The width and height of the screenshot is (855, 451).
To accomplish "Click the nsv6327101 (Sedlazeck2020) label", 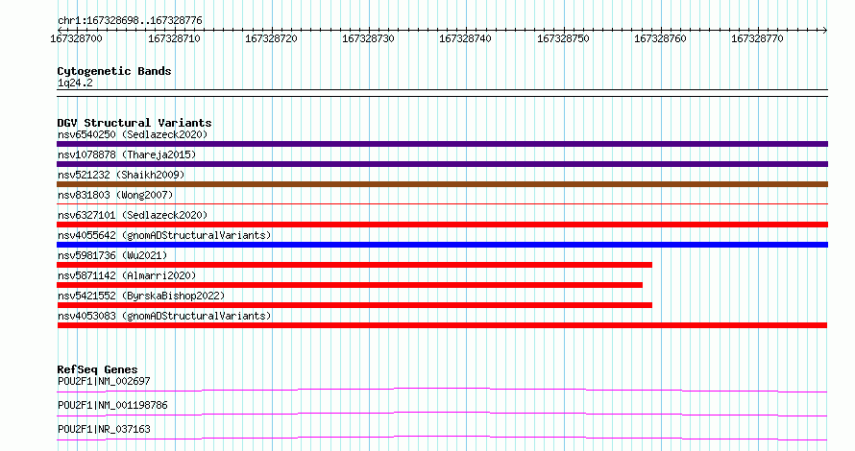I will click(133, 215).
